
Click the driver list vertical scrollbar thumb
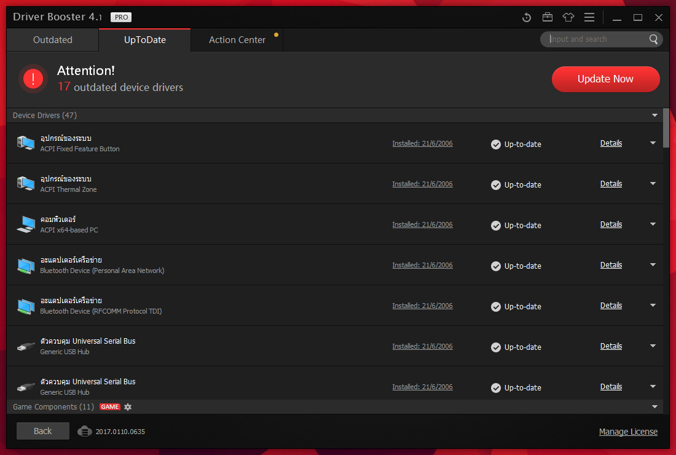click(666, 128)
